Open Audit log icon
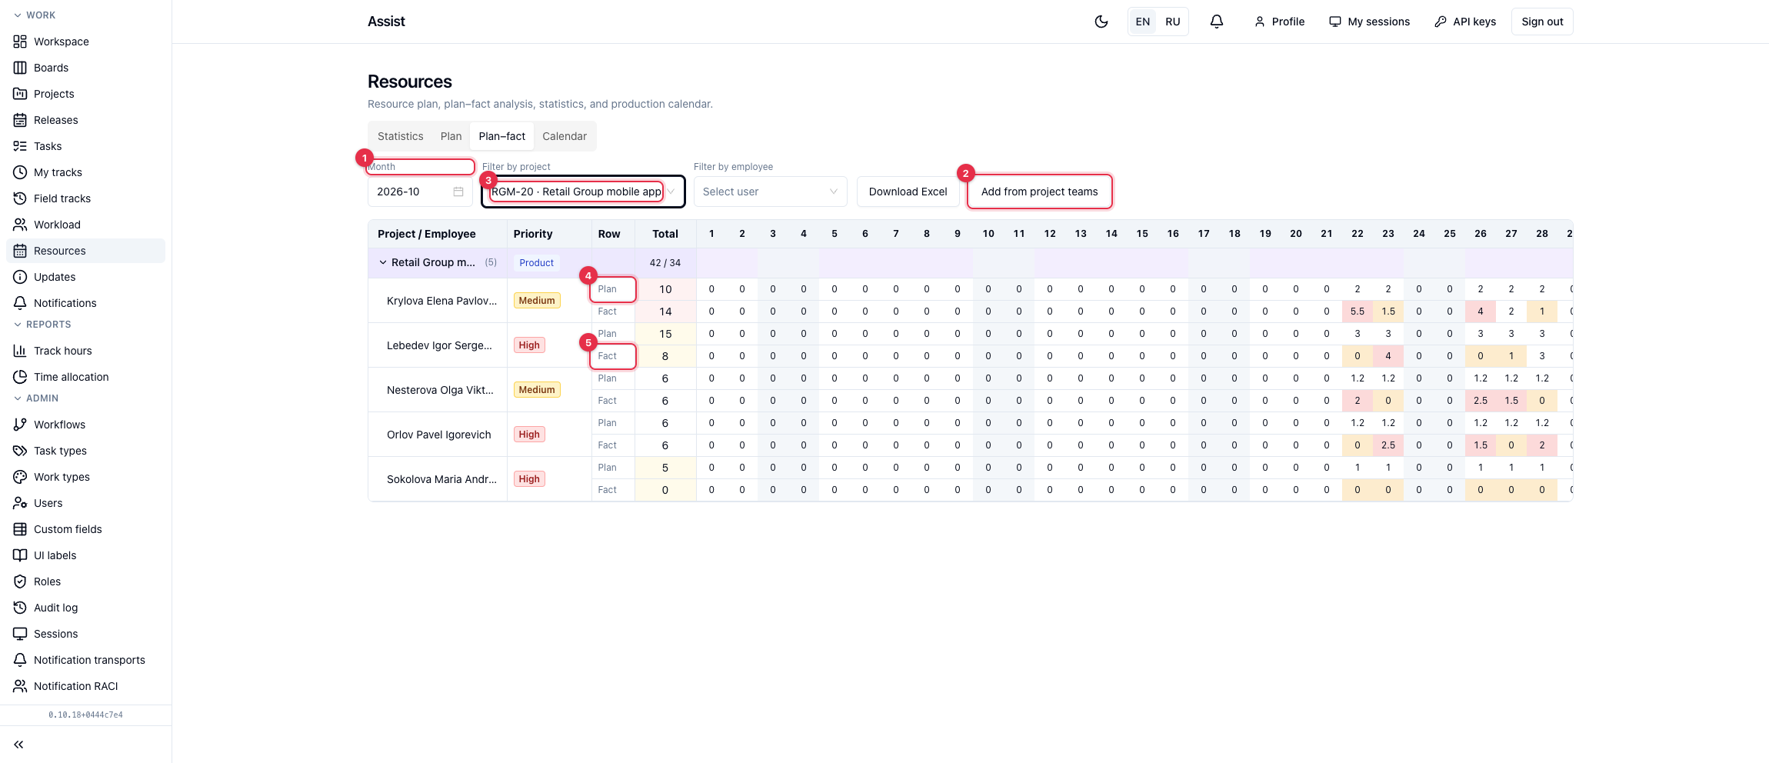The image size is (1769, 763). pos(20,608)
